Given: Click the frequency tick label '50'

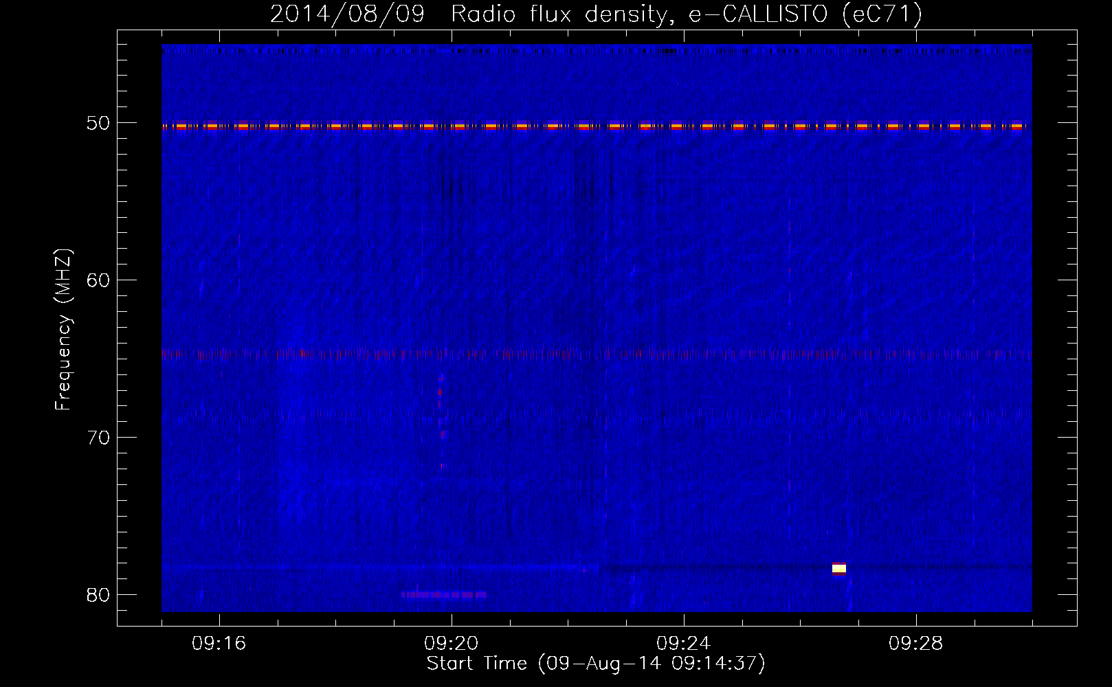Looking at the screenshot, I should pyautogui.click(x=98, y=123).
